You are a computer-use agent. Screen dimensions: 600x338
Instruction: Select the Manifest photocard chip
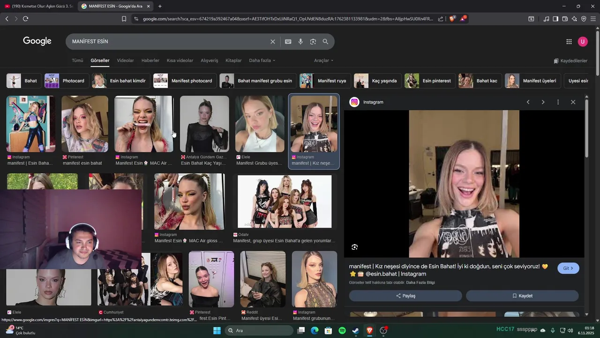pos(185,81)
